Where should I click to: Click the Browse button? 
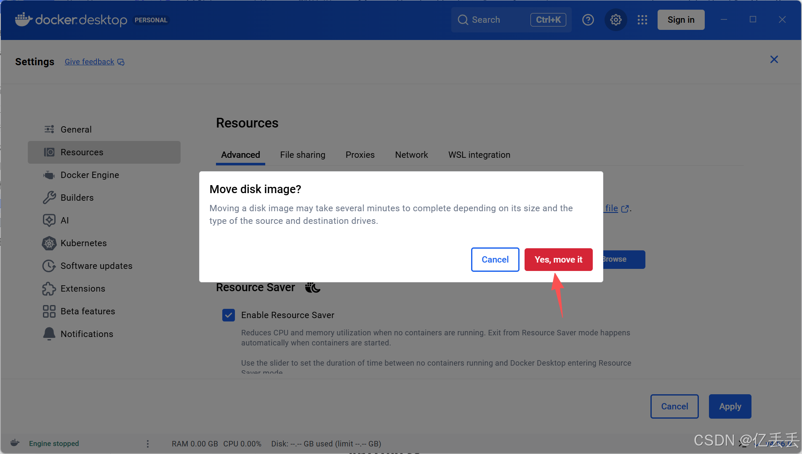click(x=623, y=259)
